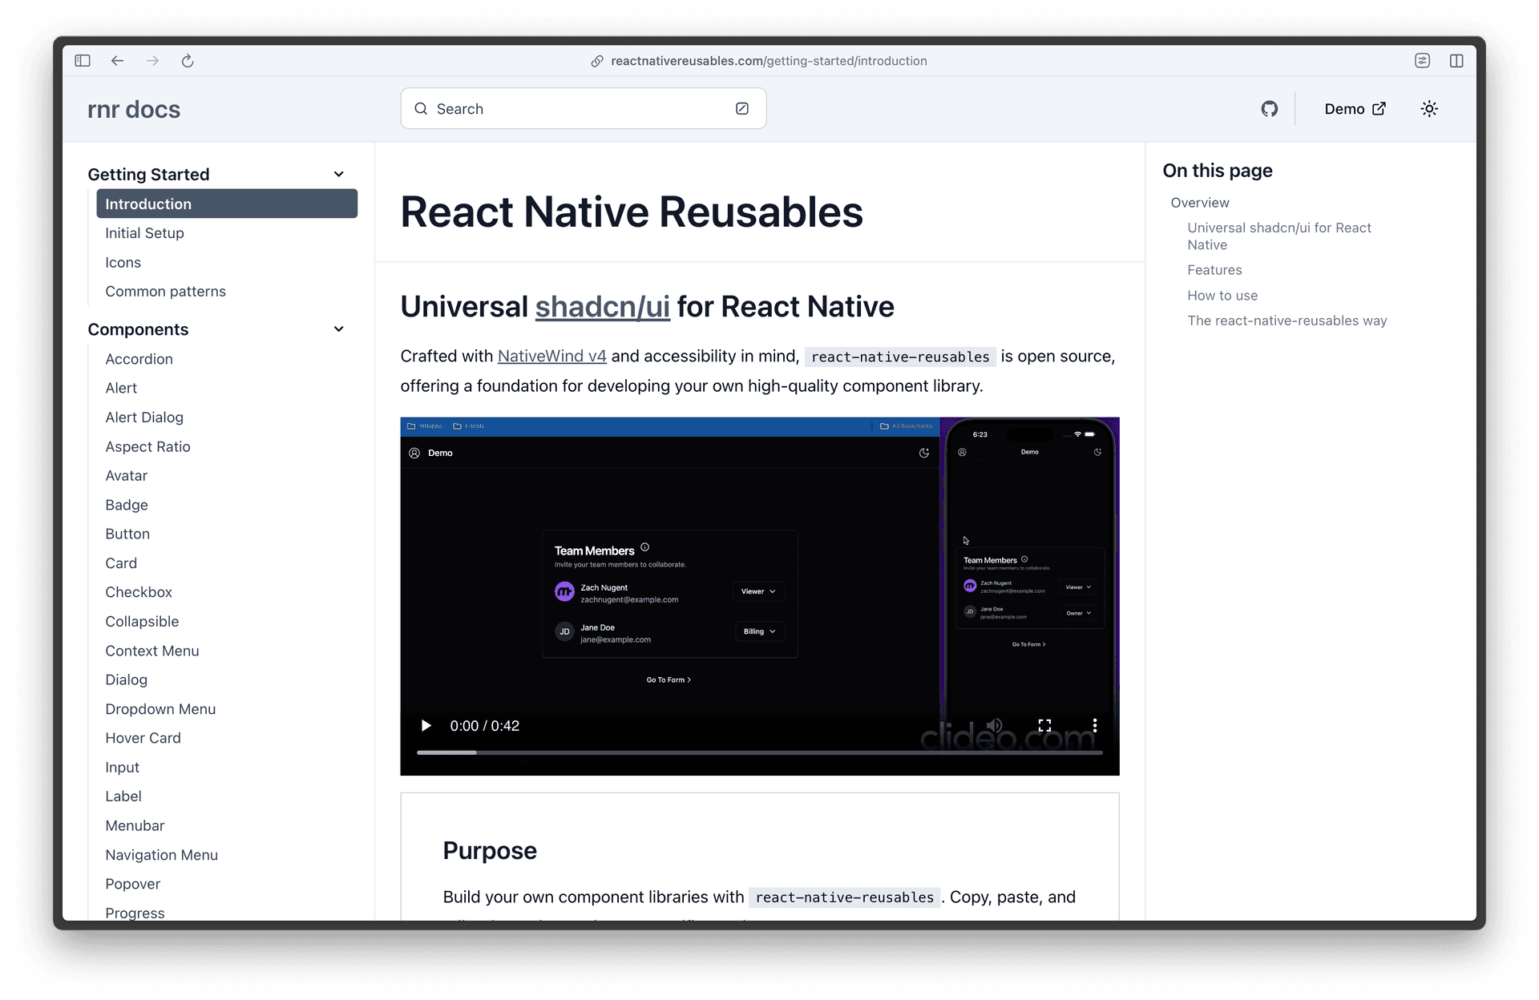This screenshot has height=1000, width=1539.
Task: Toggle the light/dark theme sun icon
Action: (1429, 109)
